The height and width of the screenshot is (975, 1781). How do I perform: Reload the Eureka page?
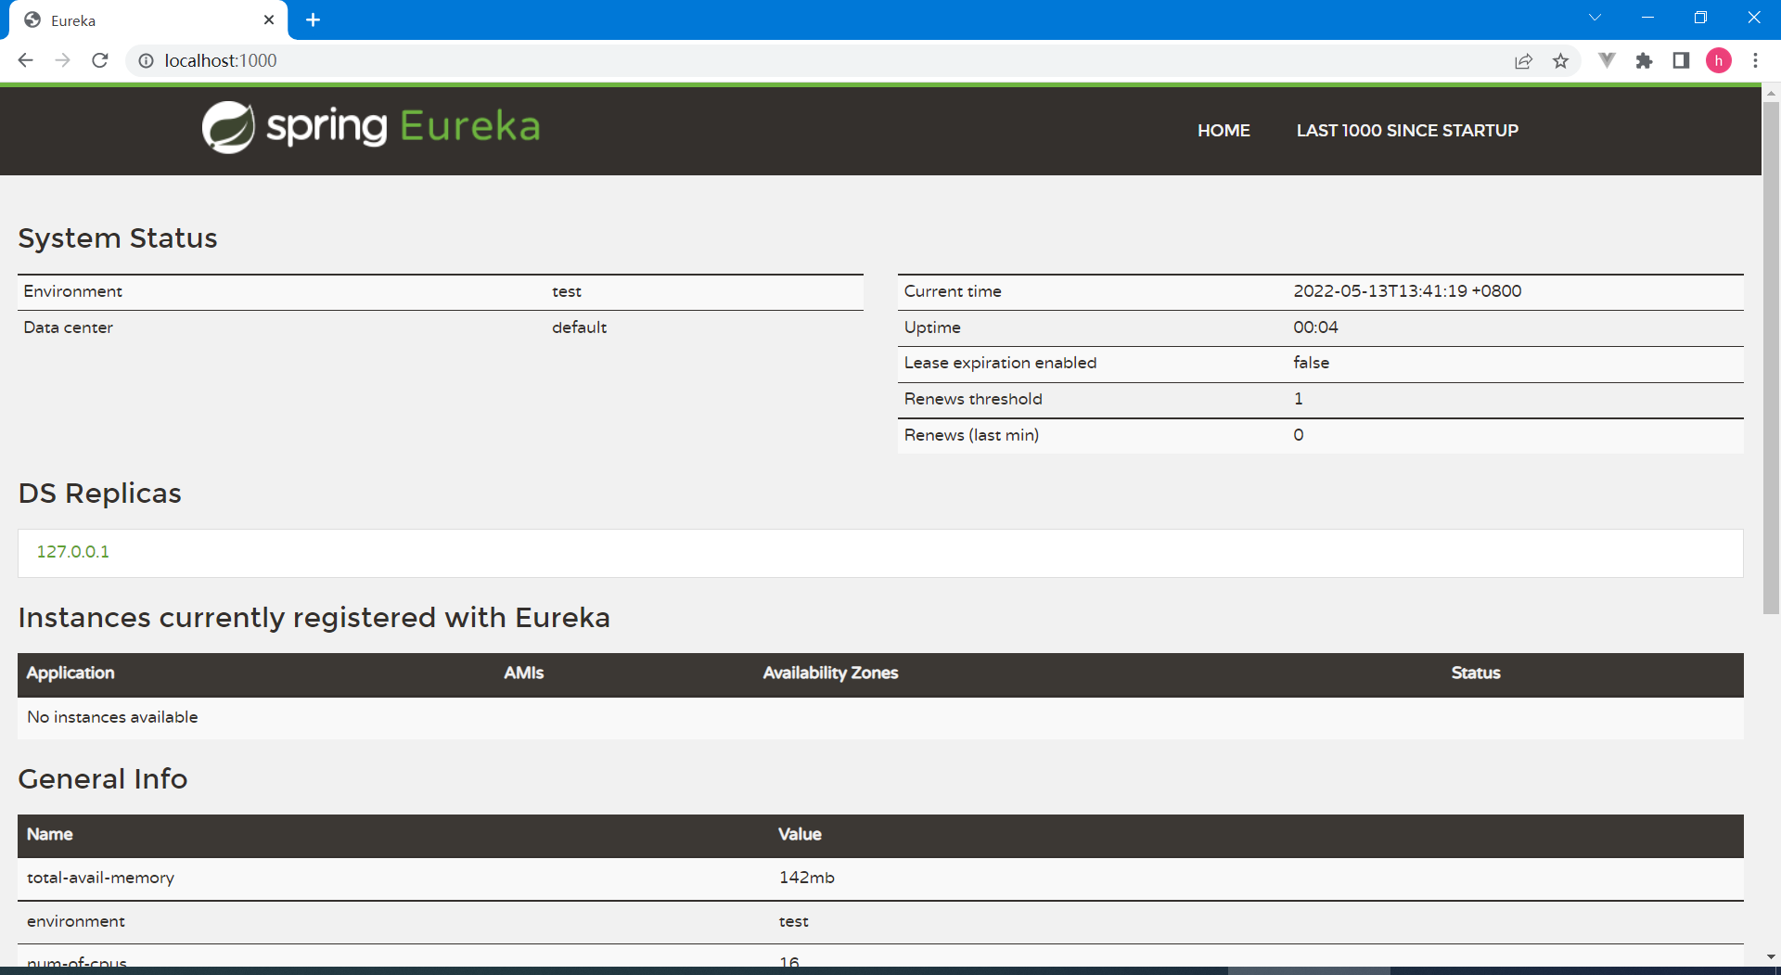[100, 60]
